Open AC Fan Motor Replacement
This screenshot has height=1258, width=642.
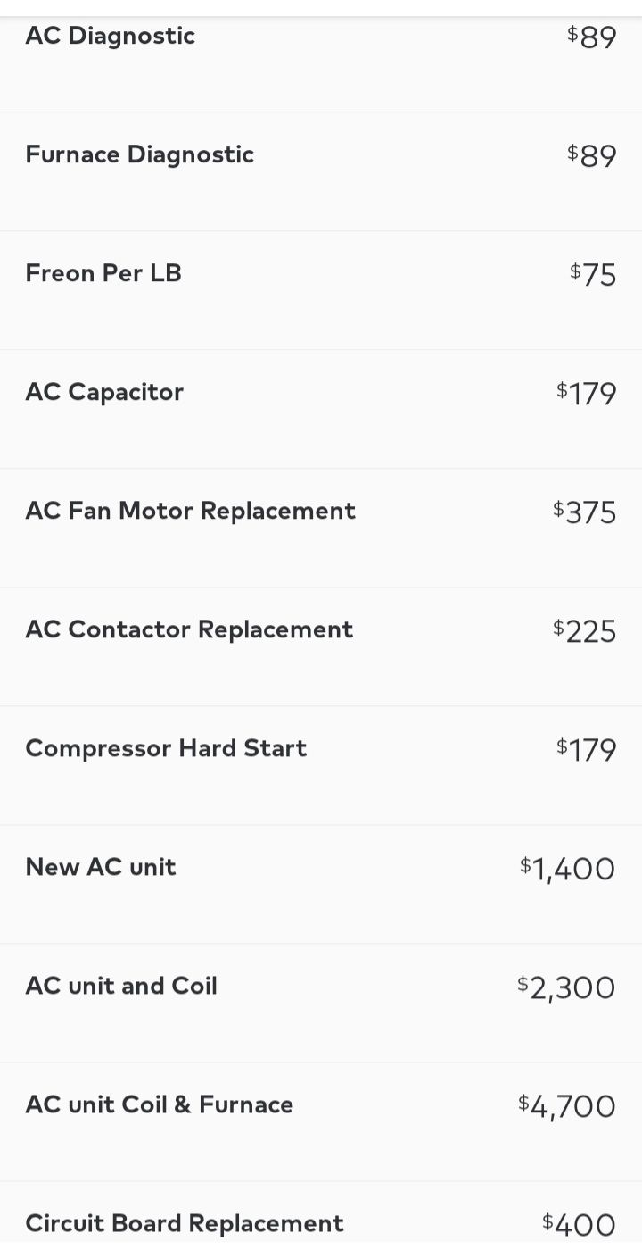click(x=321, y=528)
